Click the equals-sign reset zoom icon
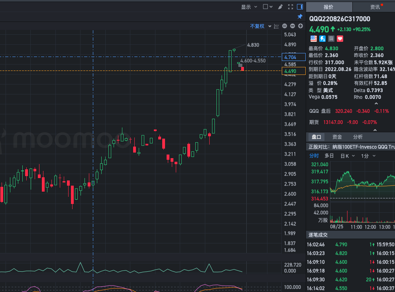The image size is (395, 292). click(285, 26)
